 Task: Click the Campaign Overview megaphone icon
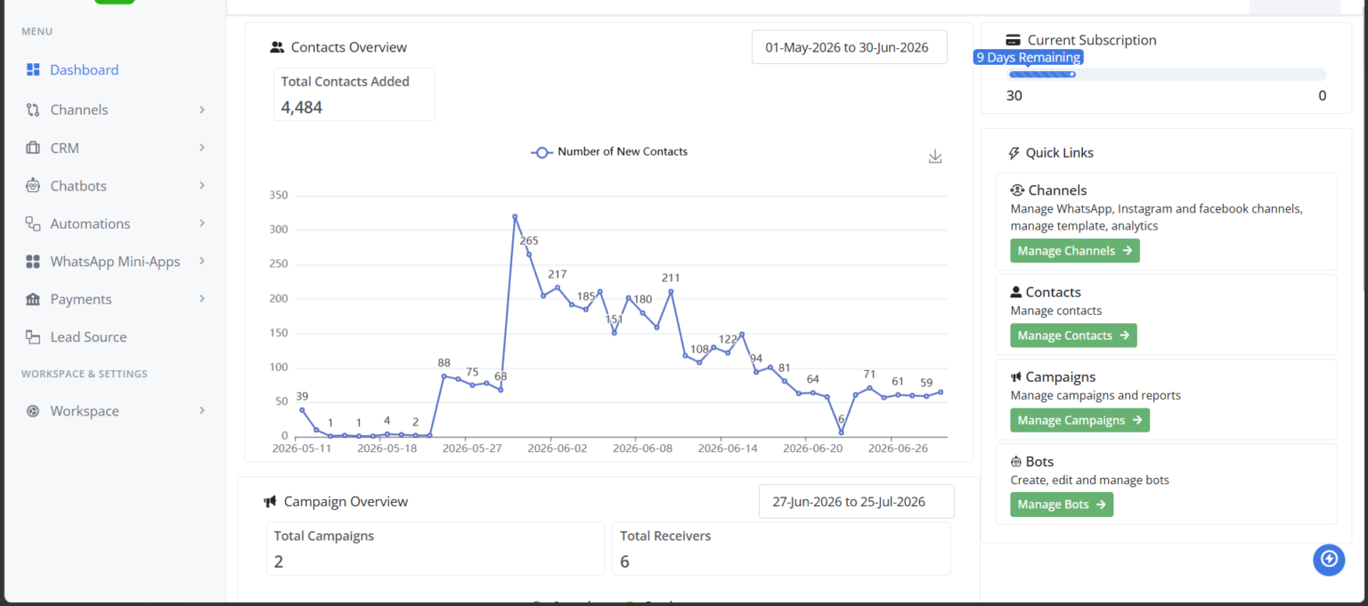click(271, 502)
